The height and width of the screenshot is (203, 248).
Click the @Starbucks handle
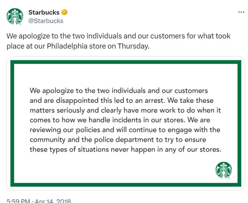(x=46, y=21)
